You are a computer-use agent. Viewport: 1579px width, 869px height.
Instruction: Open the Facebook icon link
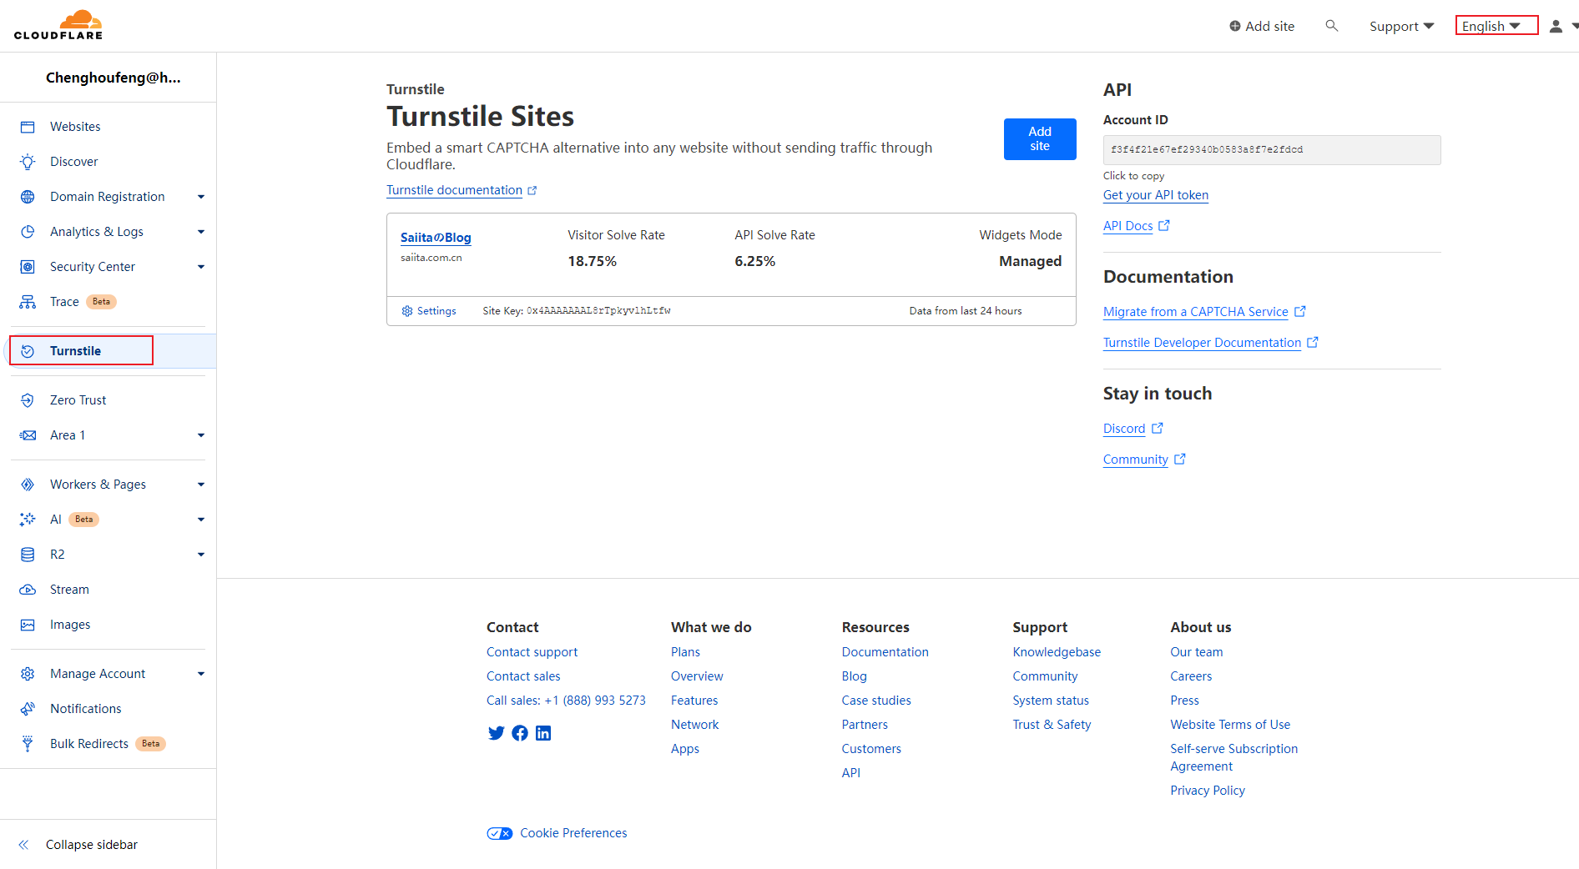pyautogui.click(x=520, y=733)
